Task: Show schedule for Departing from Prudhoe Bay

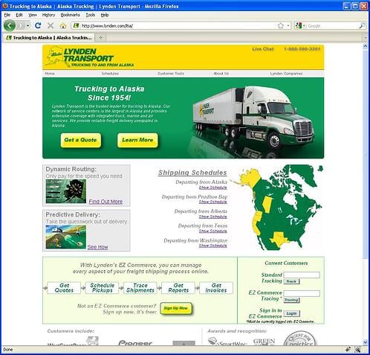Action: (x=213, y=202)
